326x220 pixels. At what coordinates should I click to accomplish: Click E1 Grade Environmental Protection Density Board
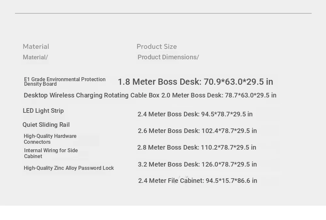pyautogui.click(x=65, y=81)
